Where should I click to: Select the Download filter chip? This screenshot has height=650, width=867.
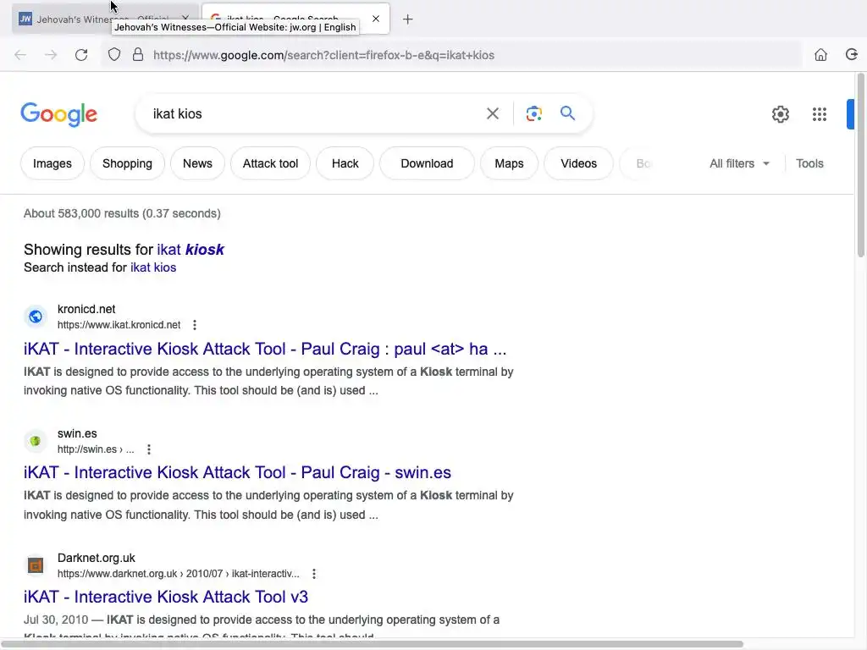(427, 163)
